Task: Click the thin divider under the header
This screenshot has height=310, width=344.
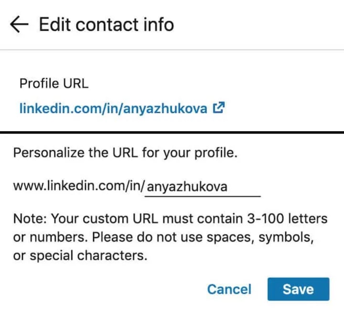Action: pos(172,50)
